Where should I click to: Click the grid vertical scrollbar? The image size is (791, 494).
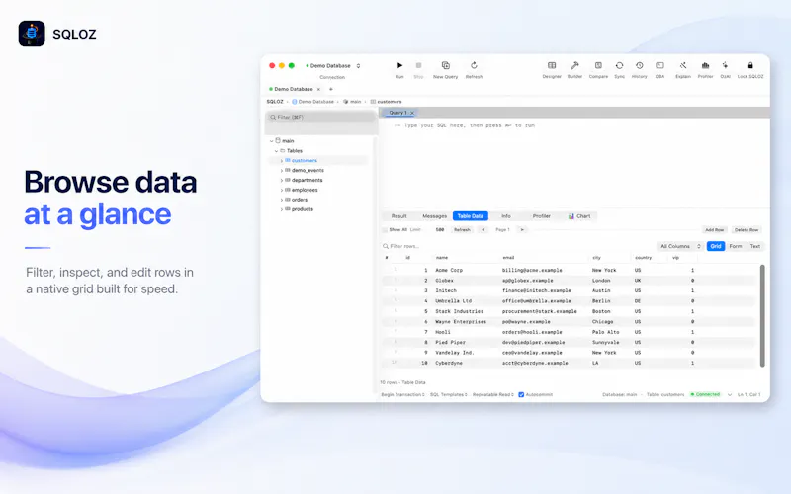[x=761, y=315]
